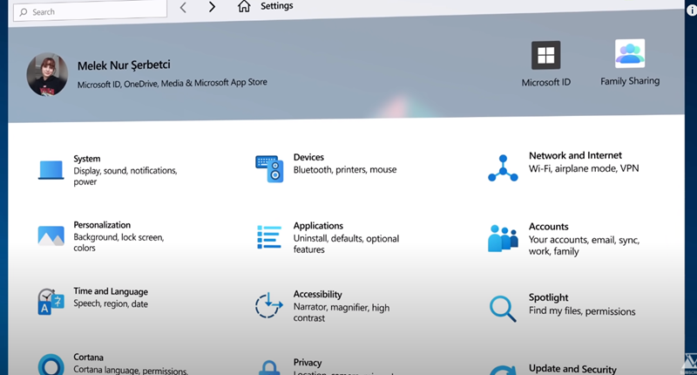Image resolution: width=697 pixels, height=375 pixels.
Task: Open the Accessibility dashed clock icon
Action: tap(268, 306)
